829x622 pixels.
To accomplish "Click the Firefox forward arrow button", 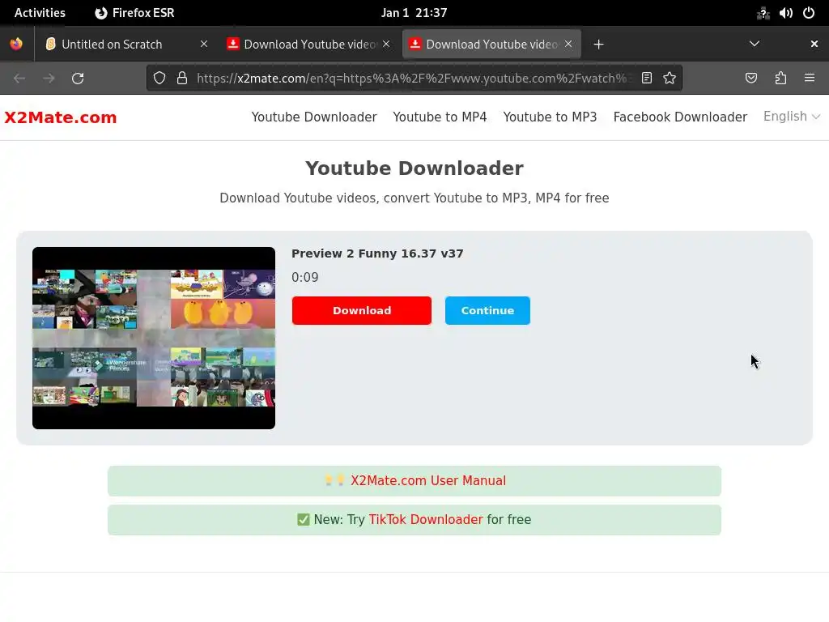I will pos(49,79).
